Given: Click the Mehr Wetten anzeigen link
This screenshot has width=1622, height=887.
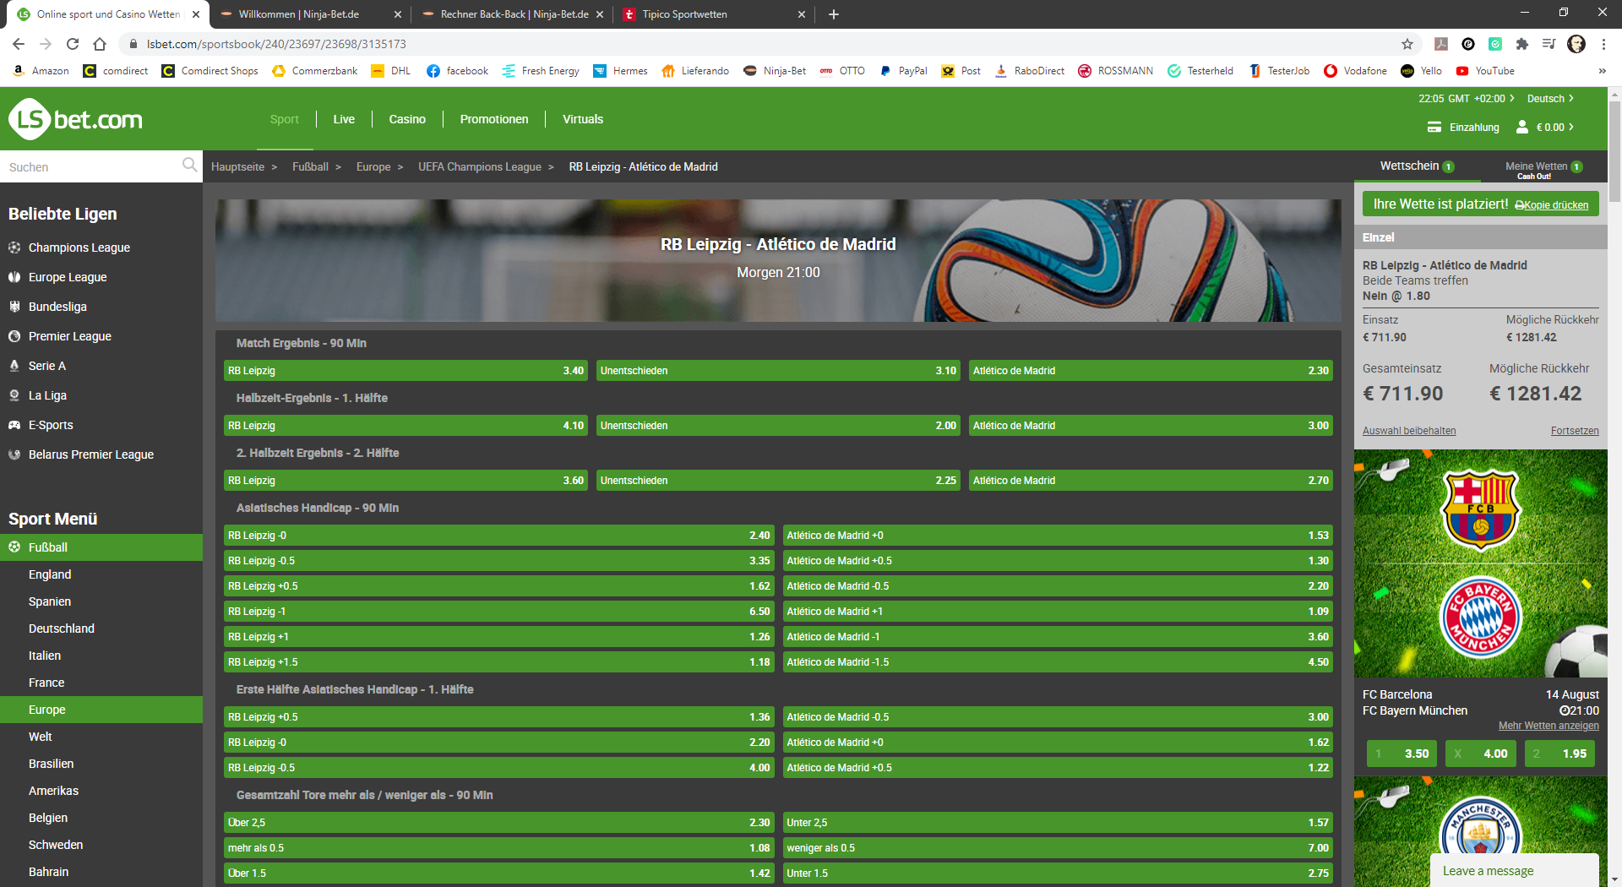Looking at the screenshot, I should [x=1549, y=726].
